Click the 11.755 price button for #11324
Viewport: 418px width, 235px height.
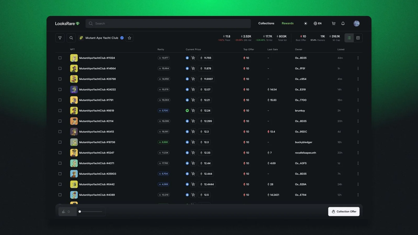(205, 58)
